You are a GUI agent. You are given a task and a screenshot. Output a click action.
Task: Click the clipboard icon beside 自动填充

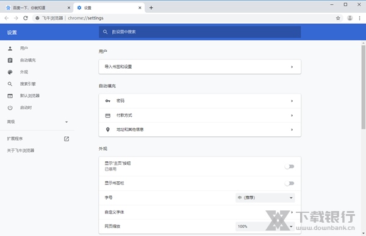click(10, 60)
